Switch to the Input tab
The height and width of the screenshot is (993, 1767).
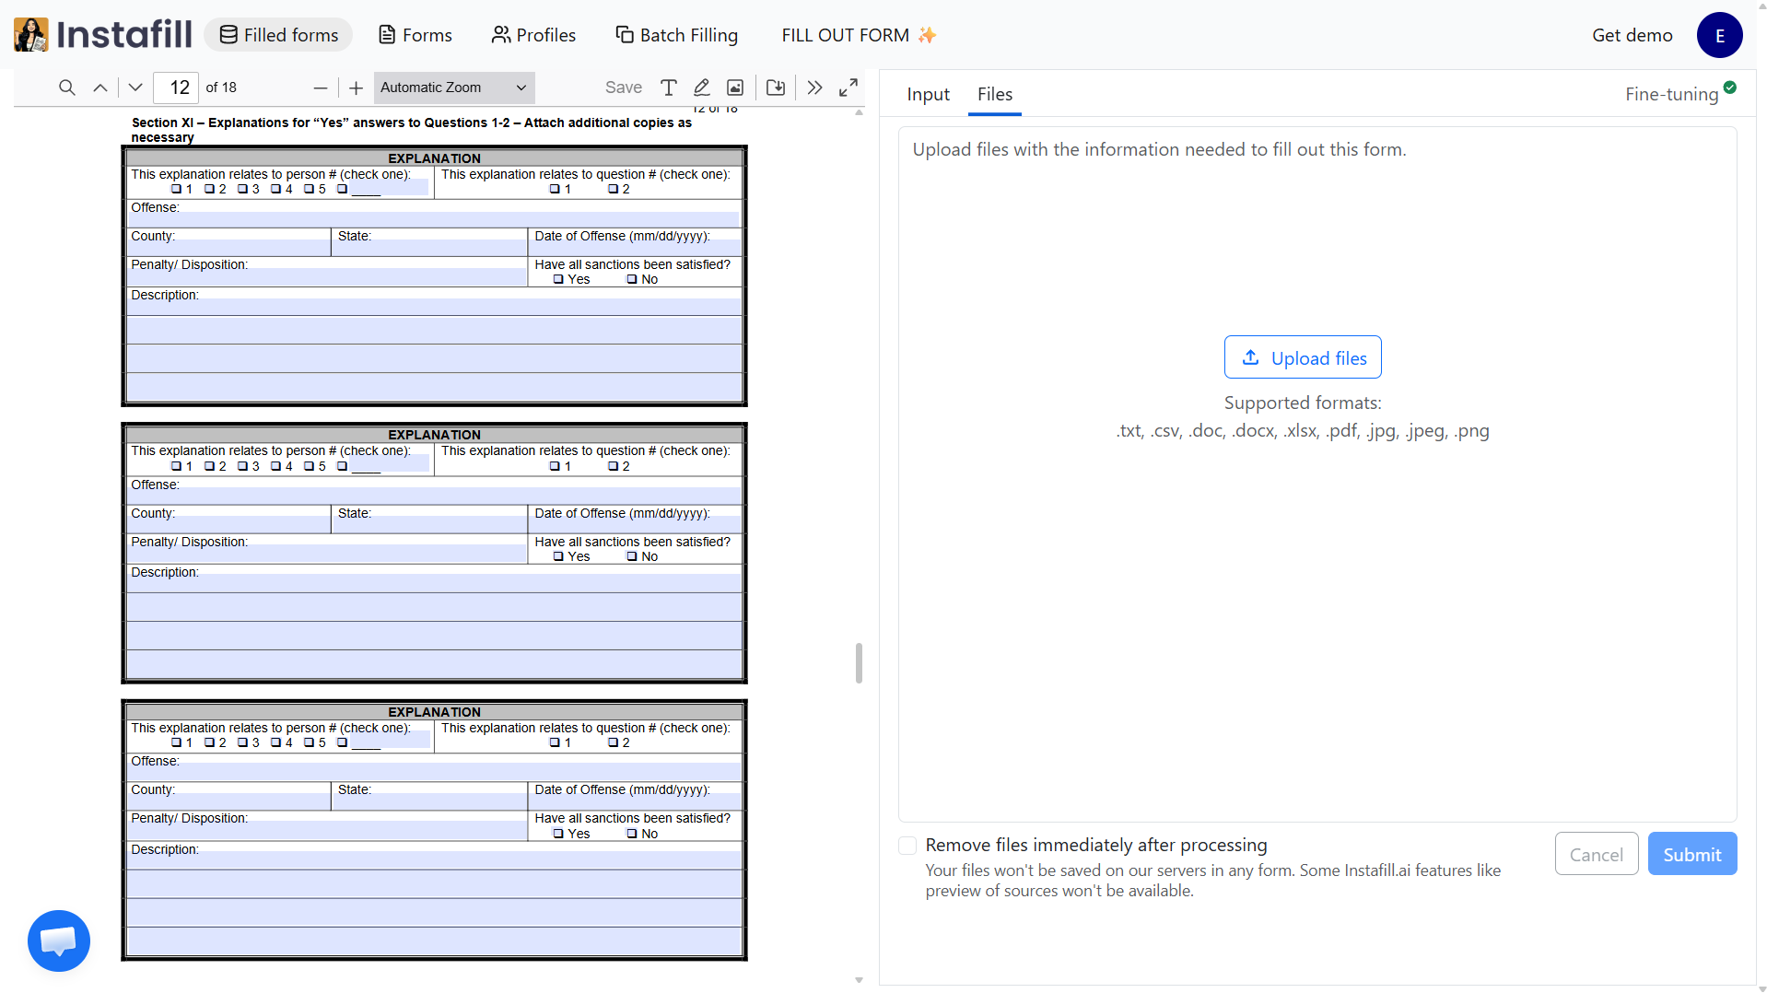click(x=927, y=94)
